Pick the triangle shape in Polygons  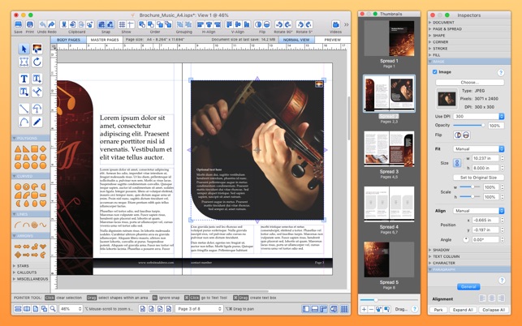tap(18, 149)
